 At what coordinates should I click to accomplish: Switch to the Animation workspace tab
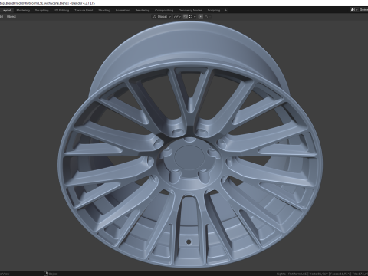point(123,11)
